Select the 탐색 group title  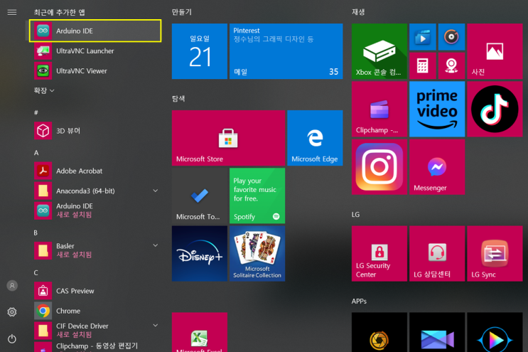[178, 99]
